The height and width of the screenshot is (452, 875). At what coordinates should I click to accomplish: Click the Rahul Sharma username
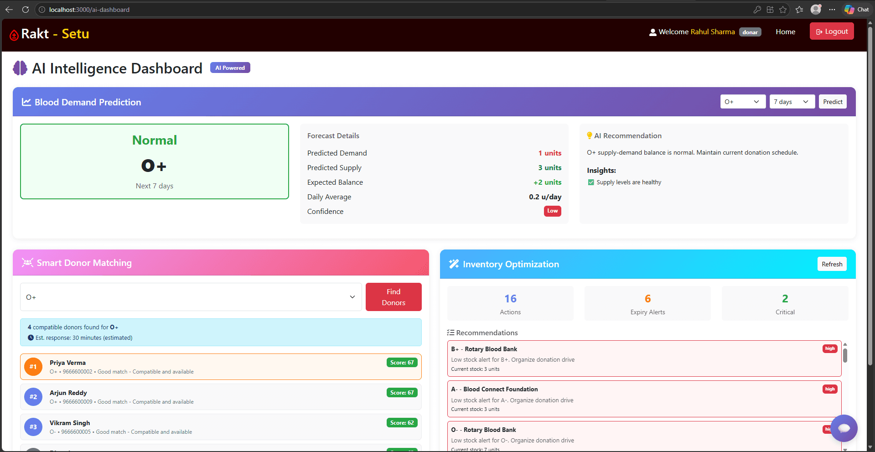click(713, 32)
